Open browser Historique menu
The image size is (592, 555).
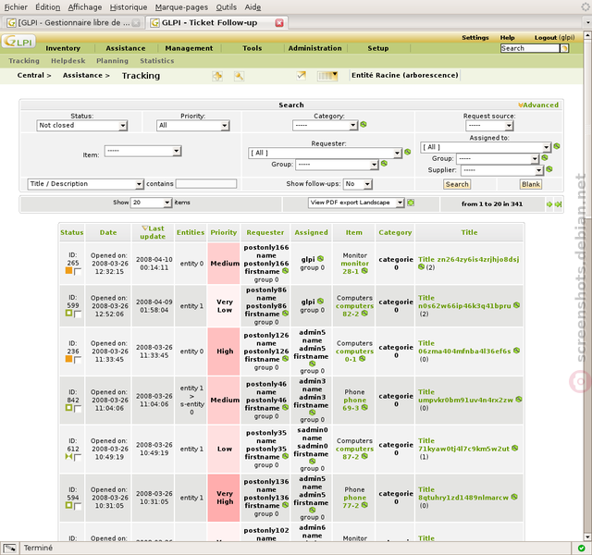129,7
